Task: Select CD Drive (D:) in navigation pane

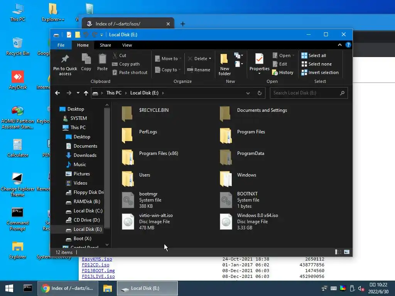Action: (86, 220)
